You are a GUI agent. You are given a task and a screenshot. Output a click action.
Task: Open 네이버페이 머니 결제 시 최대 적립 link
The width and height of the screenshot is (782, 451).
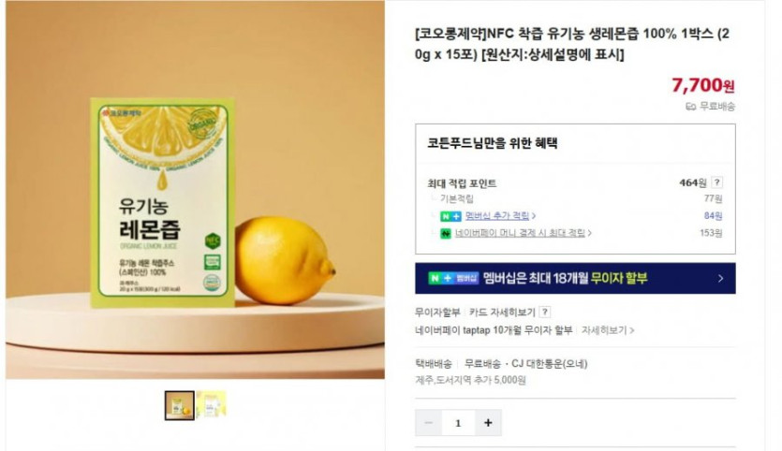point(520,233)
